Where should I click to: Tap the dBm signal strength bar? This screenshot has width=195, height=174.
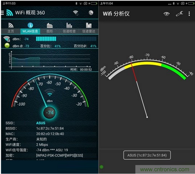(66, 39)
